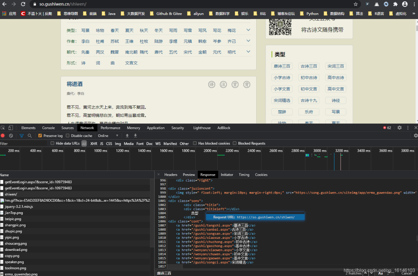Click the 赏 appreciation icon on 将进酒
The height and width of the screenshot is (276, 418).
point(235,84)
